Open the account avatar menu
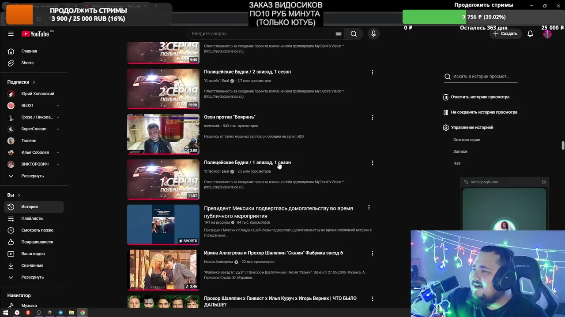Screen dimensions: 565x317 click(x=547, y=34)
